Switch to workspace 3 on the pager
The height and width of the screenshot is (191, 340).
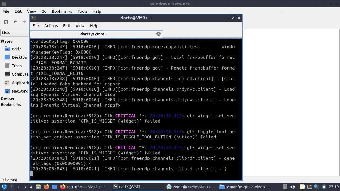[24, 187]
